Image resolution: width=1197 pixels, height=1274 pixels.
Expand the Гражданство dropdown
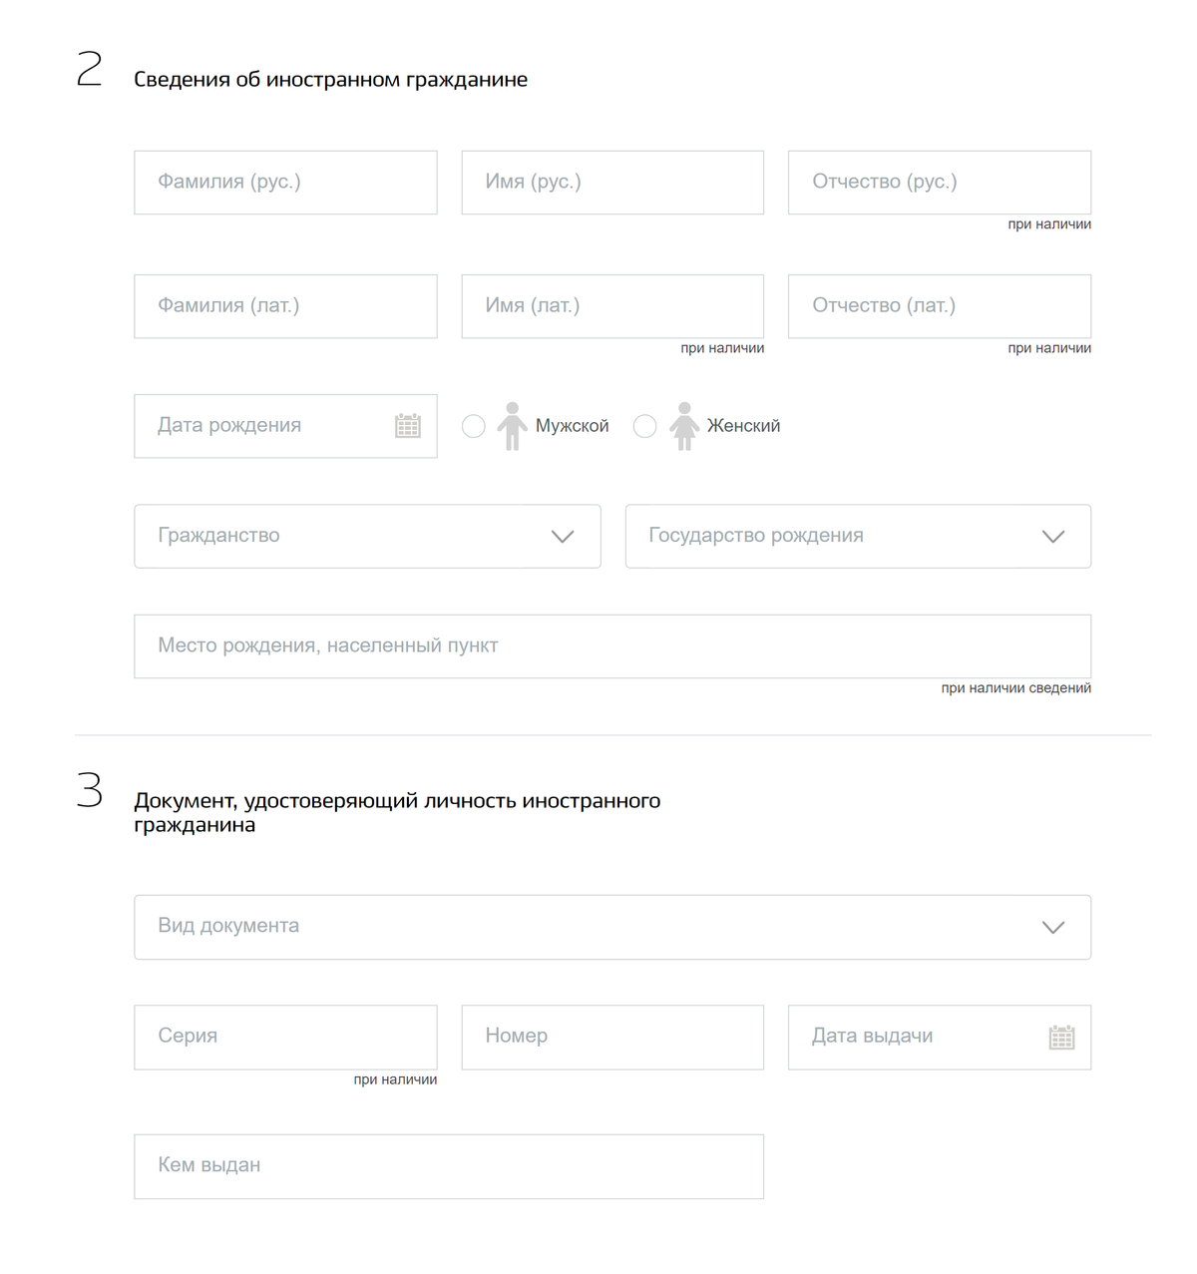(x=562, y=536)
